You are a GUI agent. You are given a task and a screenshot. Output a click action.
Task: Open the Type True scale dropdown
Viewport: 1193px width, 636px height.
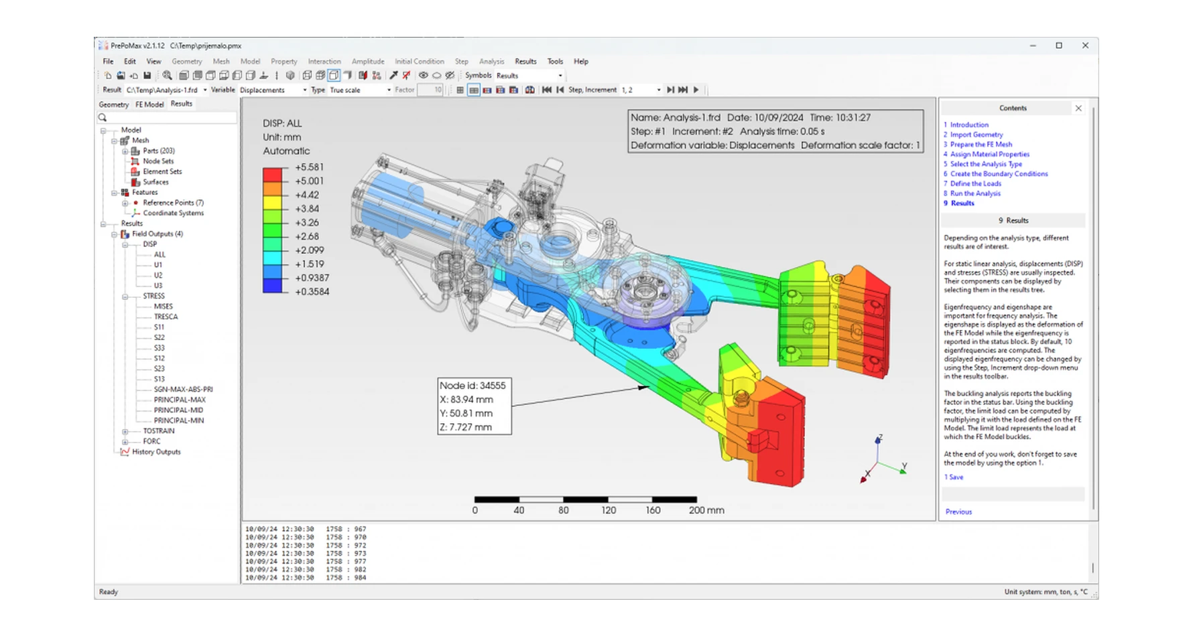(x=360, y=90)
